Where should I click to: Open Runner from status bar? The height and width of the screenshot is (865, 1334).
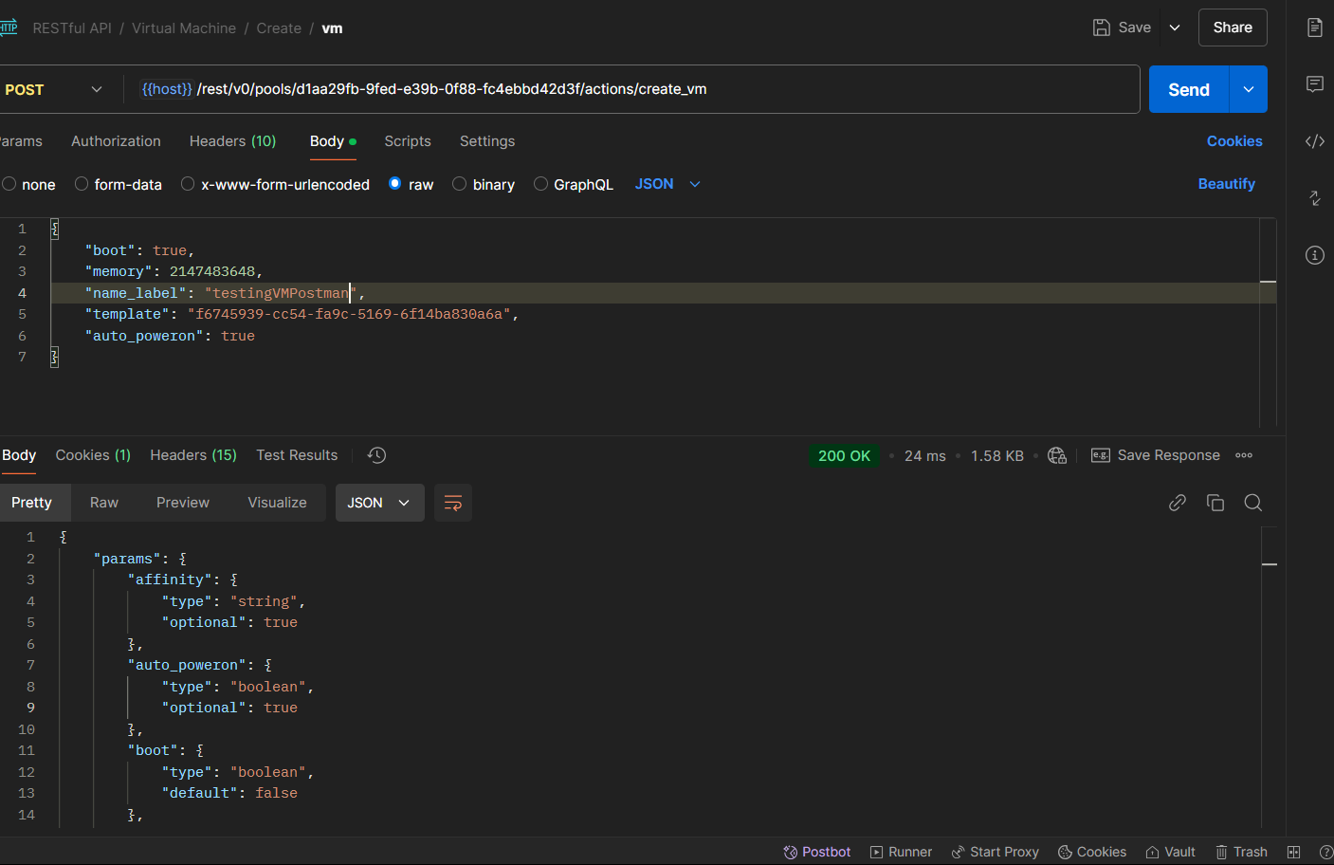(x=901, y=852)
